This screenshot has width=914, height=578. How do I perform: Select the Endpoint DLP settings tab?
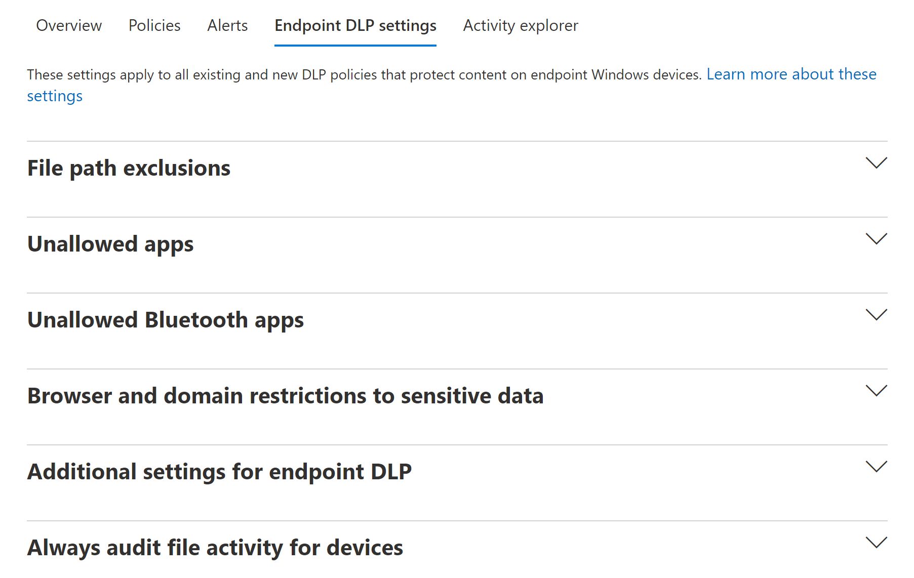(x=355, y=25)
